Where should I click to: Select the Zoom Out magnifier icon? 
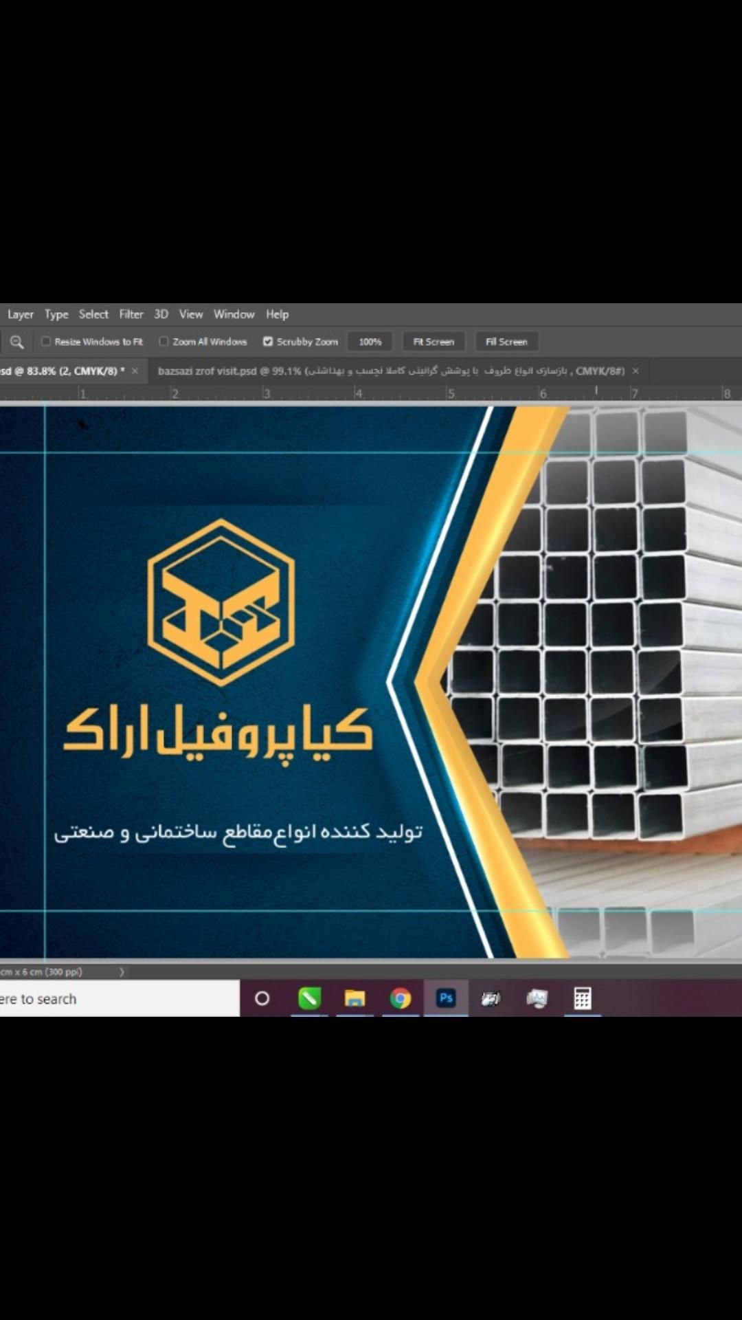[16, 342]
